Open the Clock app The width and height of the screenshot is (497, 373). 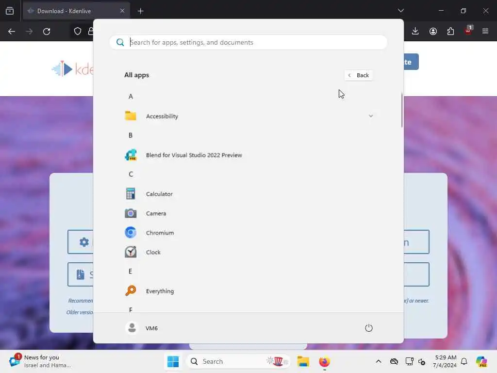(249, 252)
